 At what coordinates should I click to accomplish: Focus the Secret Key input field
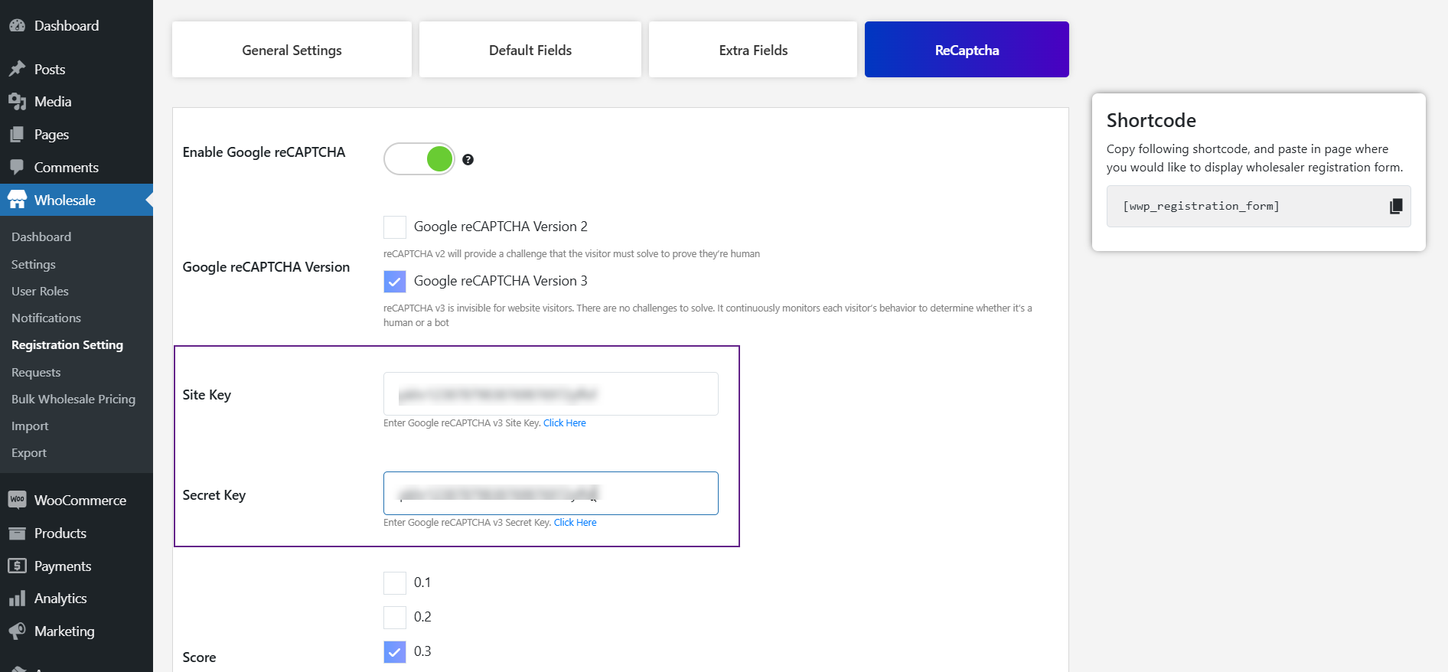click(x=551, y=493)
